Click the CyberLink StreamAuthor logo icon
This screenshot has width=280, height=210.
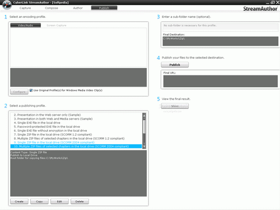pyautogui.click(x=7, y=5)
